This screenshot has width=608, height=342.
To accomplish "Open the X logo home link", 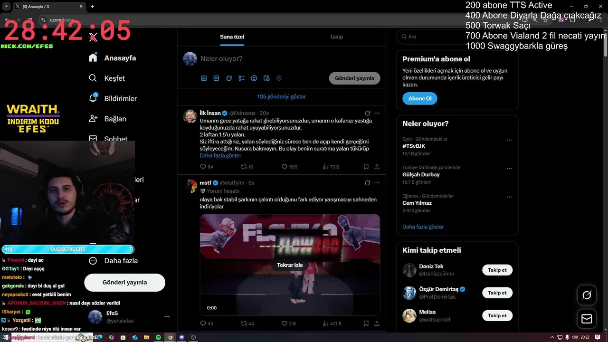I will coord(93,37).
